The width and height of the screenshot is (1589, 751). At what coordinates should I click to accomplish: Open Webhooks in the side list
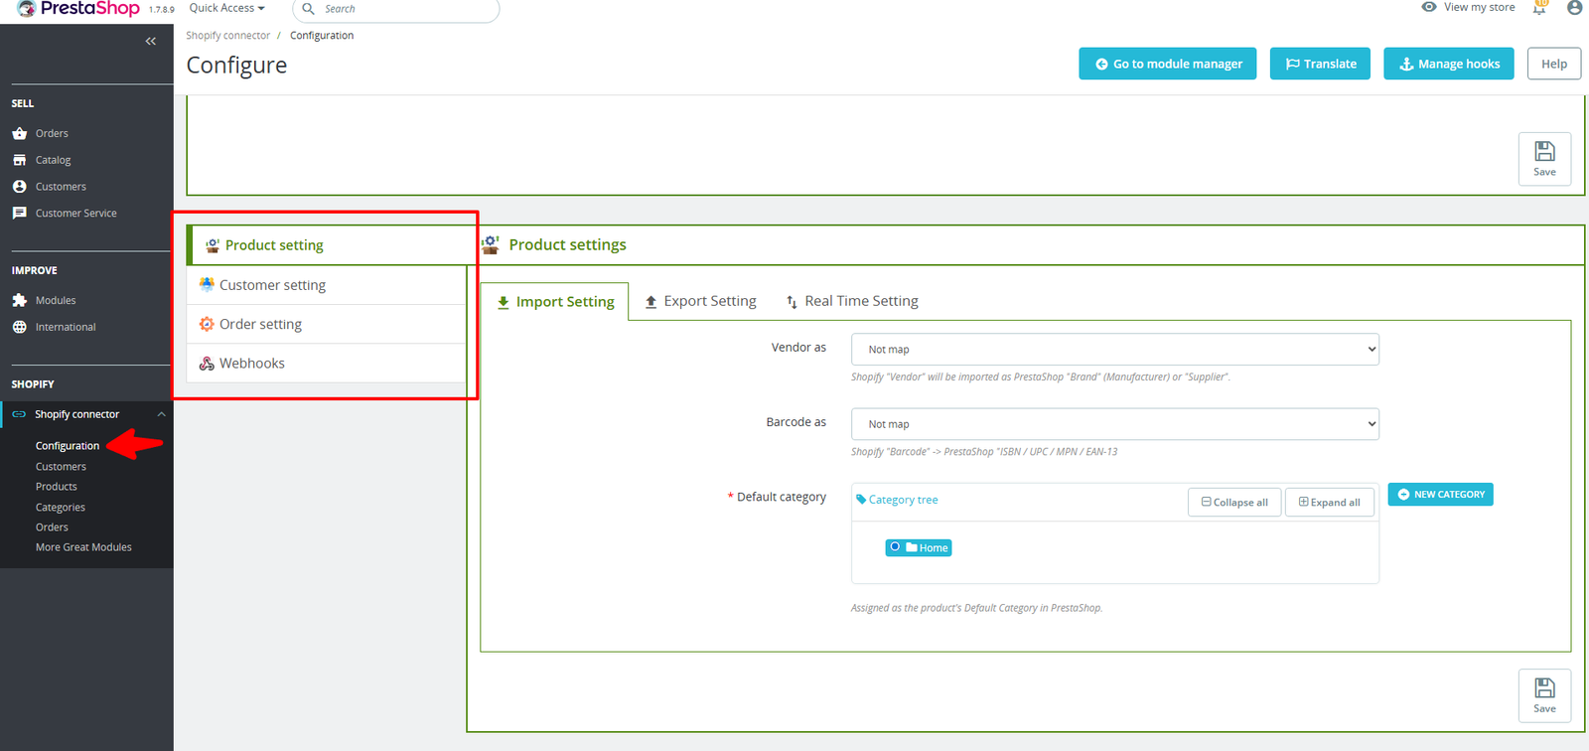tap(327, 364)
